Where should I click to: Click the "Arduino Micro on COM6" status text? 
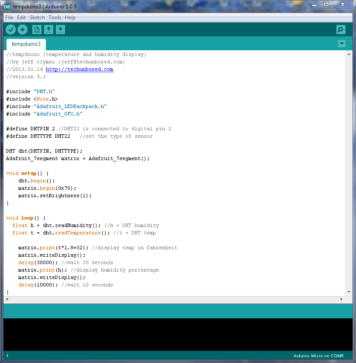click(318, 356)
